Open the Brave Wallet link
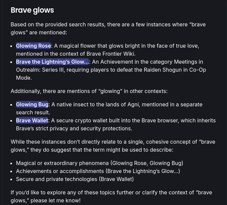Screen dimensions: 227x205 click(x=32, y=120)
